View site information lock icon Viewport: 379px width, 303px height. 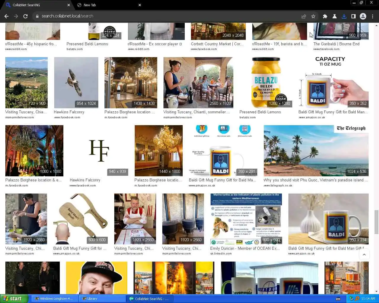tap(37, 16)
